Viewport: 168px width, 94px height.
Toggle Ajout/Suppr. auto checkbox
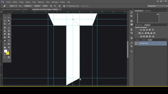coord(67,6)
